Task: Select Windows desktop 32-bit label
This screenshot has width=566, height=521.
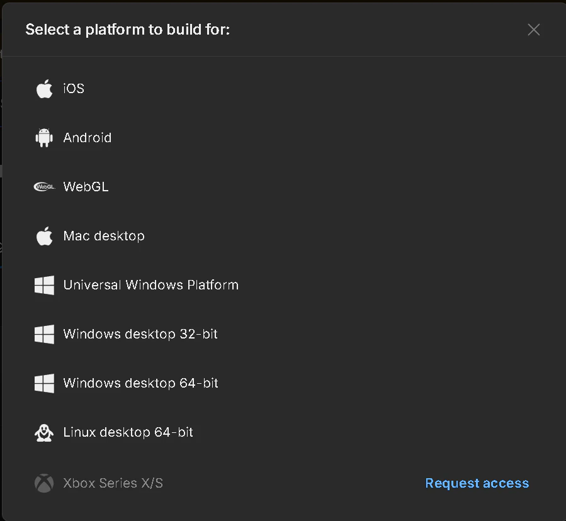Action: click(140, 333)
